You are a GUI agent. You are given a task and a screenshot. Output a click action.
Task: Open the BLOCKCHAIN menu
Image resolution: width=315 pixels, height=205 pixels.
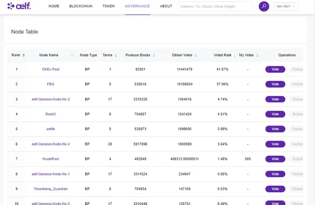81,6
